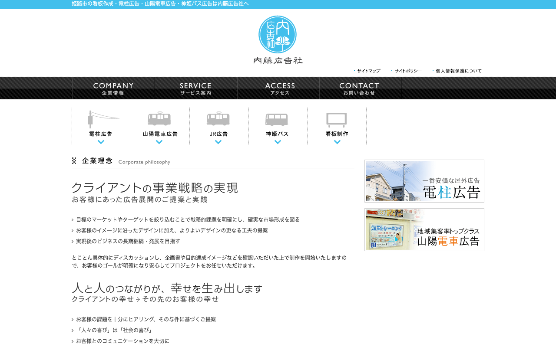556x347 pixels.
Task: Click the signboard icon above 看板制作
Action: [336, 120]
